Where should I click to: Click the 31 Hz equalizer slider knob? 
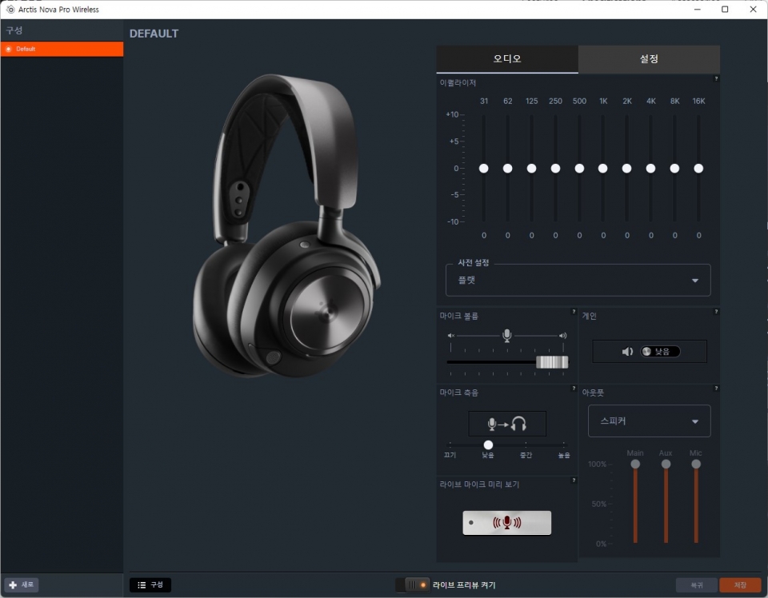tap(483, 169)
